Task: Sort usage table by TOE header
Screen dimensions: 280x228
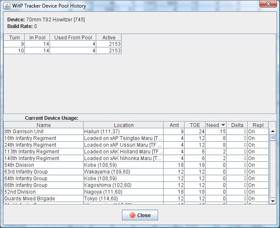Action: pyautogui.click(x=195, y=125)
